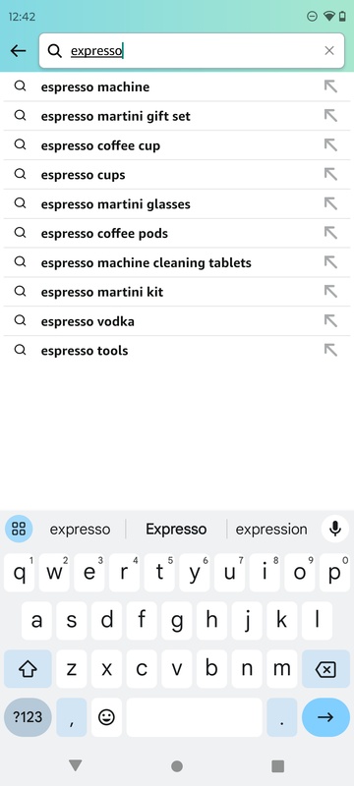354x786 pixels.
Task: Tap the Android home navigation circle
Action: pos(176,766)
